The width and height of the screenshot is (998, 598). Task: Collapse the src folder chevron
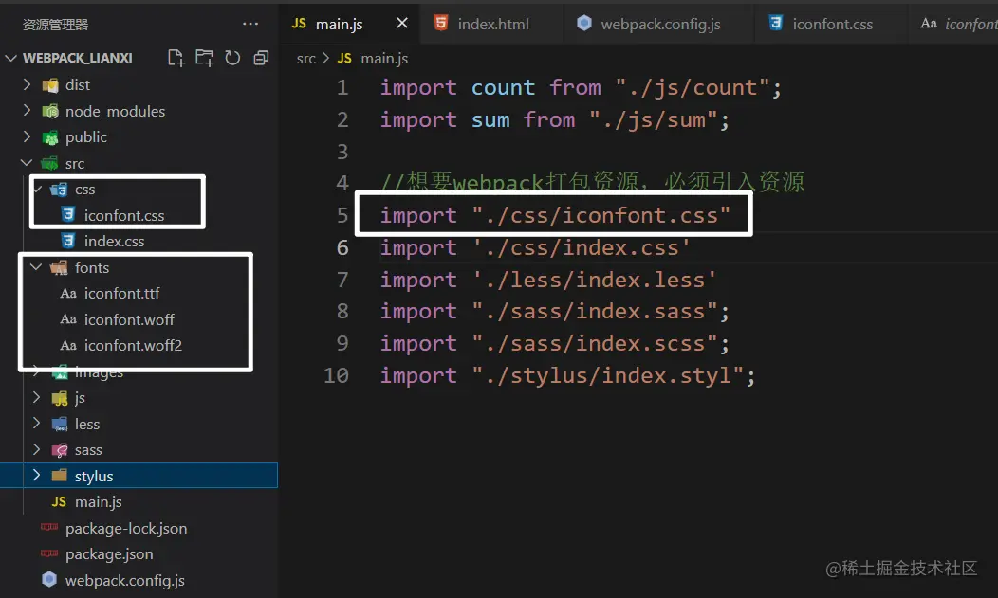click(x=27, y=162)
